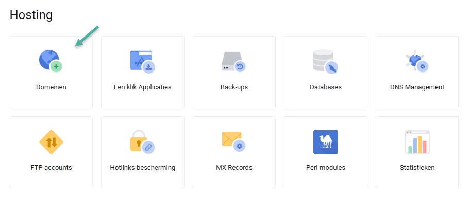Click the Domeinen globe icon
The width and height of the screenshot is (469, 197).
[x=51, y=61]
